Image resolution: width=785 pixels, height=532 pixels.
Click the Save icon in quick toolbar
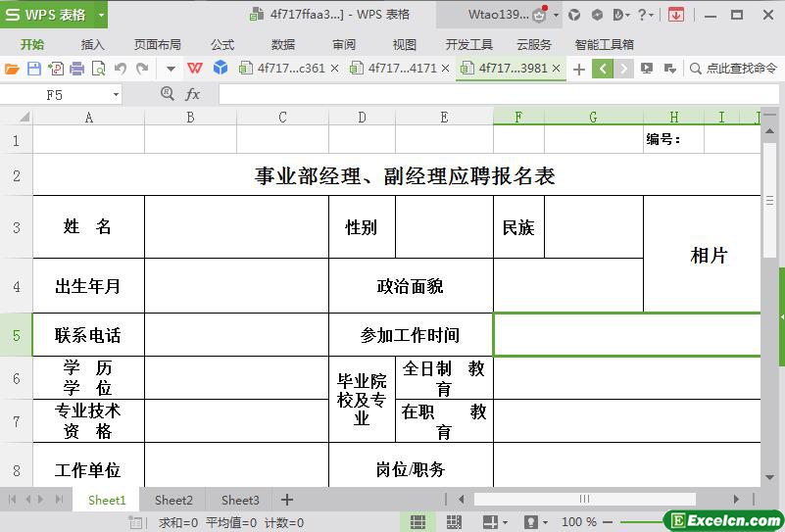click(x=34, y=69)
